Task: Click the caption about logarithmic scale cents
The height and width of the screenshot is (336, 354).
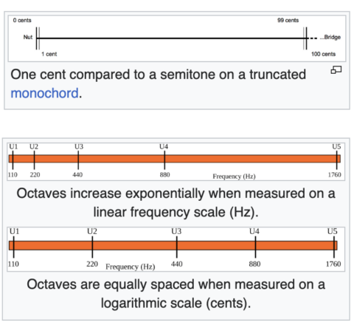Action: (x=176, y=294)
